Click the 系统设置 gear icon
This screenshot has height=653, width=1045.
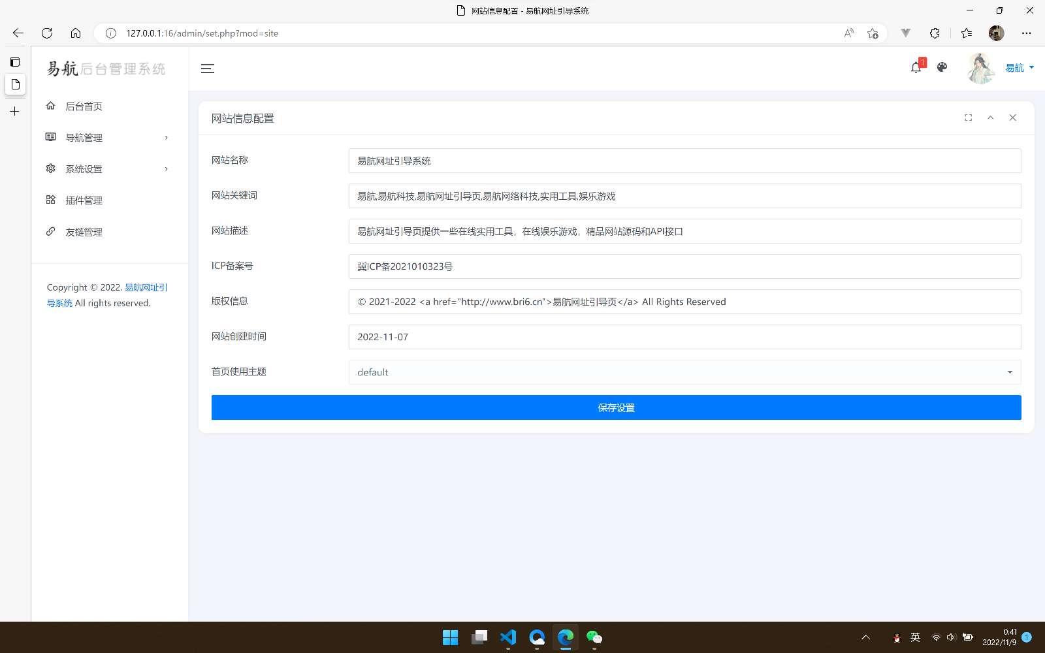[51, 168]
